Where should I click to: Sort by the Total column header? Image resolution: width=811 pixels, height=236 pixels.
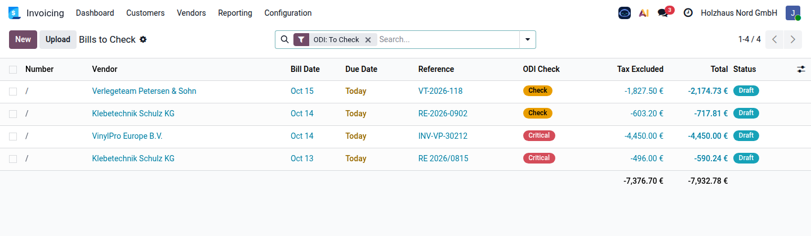719,69
